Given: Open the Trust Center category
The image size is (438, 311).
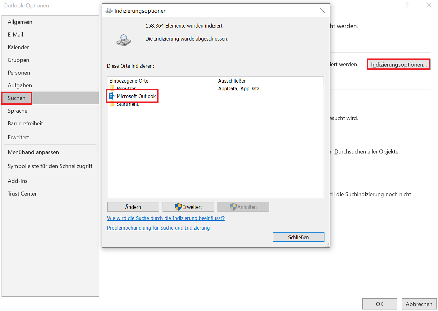Looking at the screenshot, I should [x=50, y=194].
